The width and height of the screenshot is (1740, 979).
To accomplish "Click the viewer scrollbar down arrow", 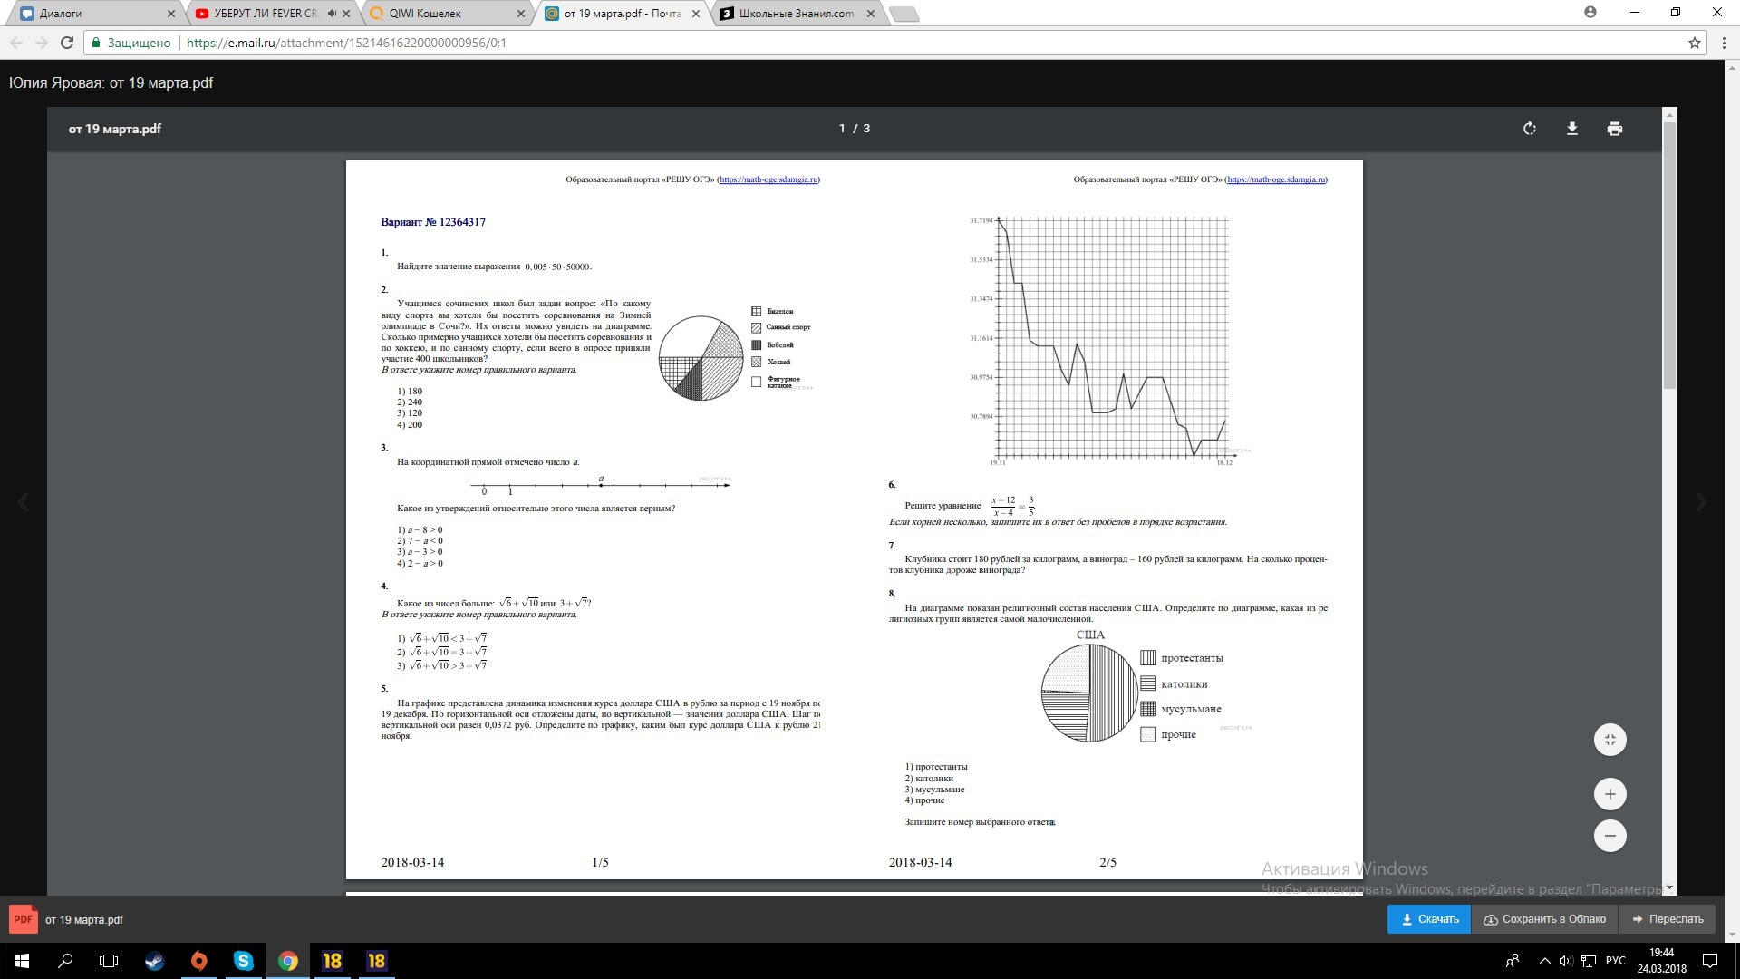I will pyautogui.click(x=1669, y=888).
